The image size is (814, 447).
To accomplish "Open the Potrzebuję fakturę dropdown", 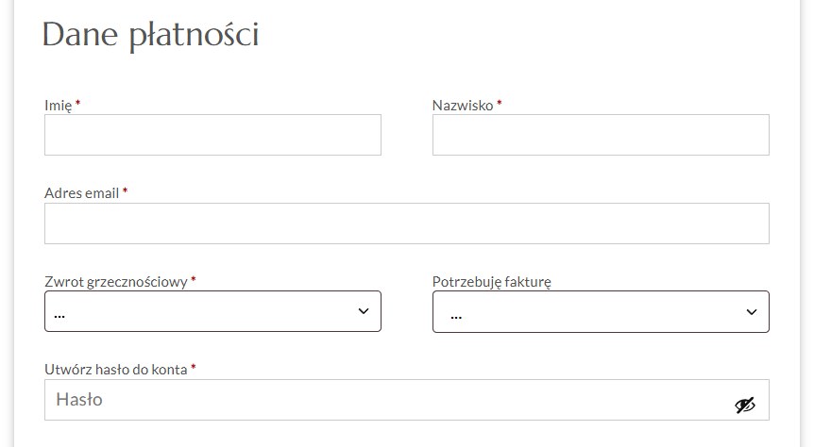I will [601, 311].
